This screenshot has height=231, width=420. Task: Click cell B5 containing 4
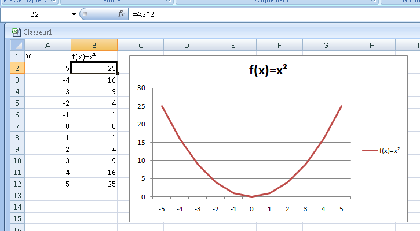click(x=94, y=103)
